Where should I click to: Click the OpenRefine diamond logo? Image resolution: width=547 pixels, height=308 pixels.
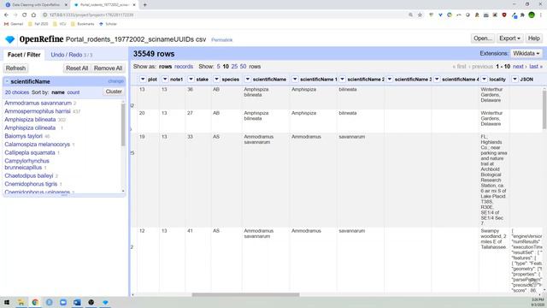pyautogui.click(x=10, y=39)
